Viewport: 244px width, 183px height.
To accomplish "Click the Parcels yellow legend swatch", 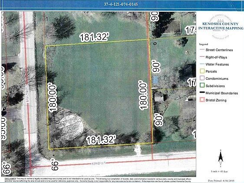I will [x=202, y=71].
